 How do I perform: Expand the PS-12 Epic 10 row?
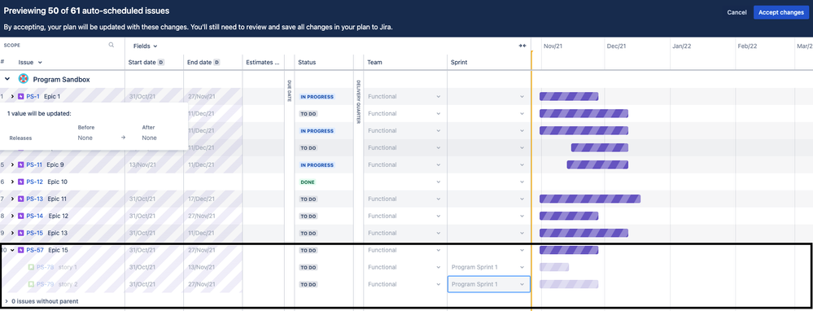coord(12,182)
